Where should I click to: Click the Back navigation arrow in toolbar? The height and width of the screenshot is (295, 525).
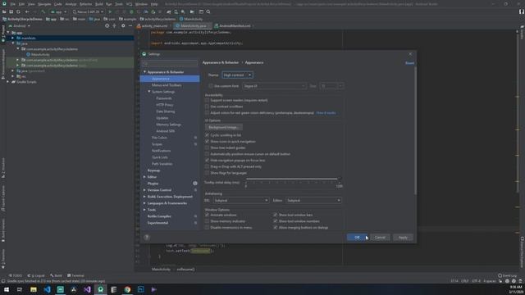click(27, 11)
